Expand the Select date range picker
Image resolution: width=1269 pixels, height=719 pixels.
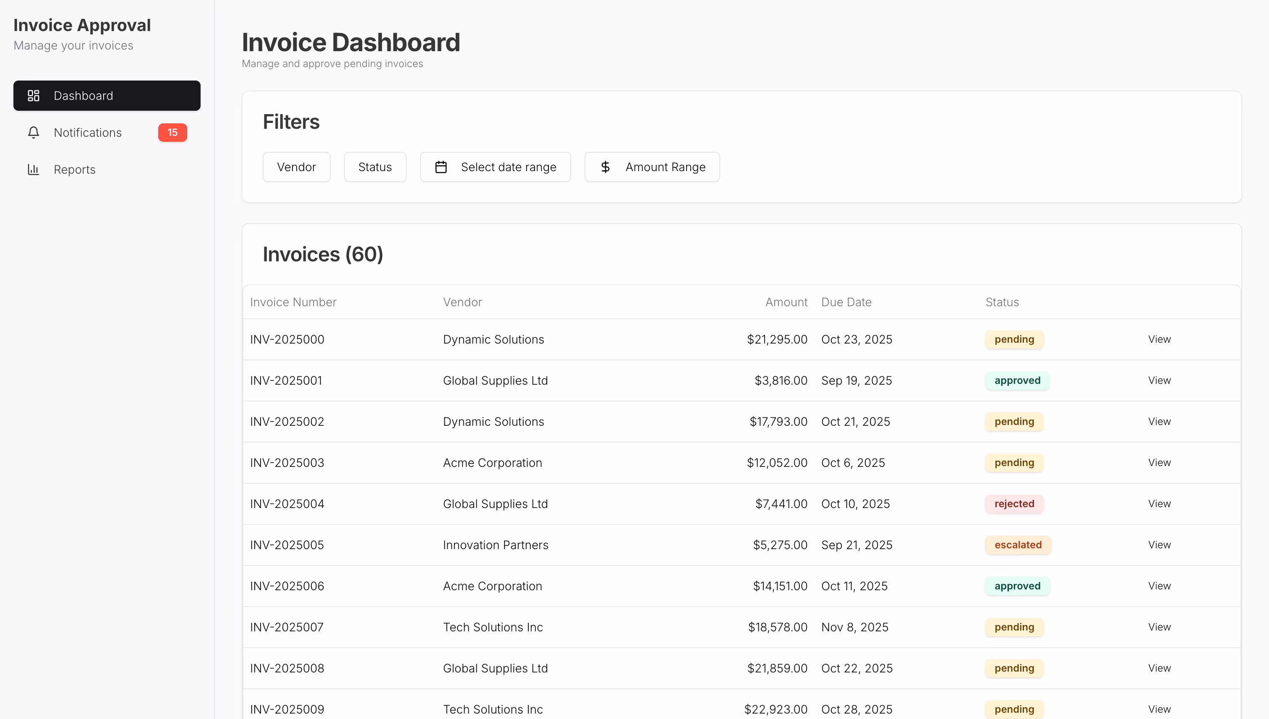(496, 167)
